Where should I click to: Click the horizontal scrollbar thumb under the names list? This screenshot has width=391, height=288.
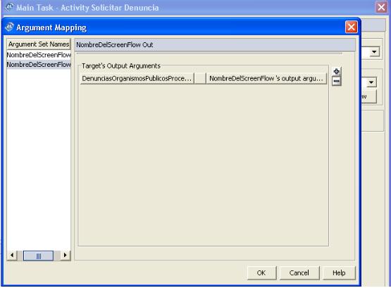(39, 256)
